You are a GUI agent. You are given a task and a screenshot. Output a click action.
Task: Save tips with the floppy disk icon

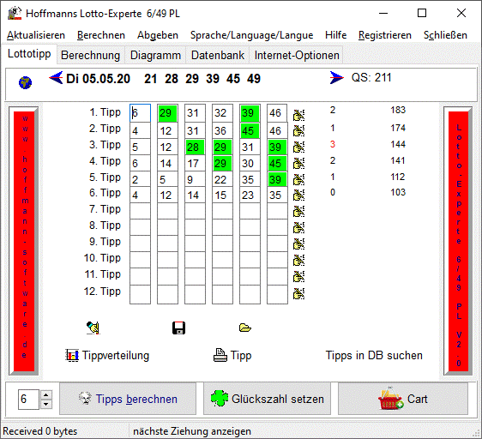click(178, 328)
